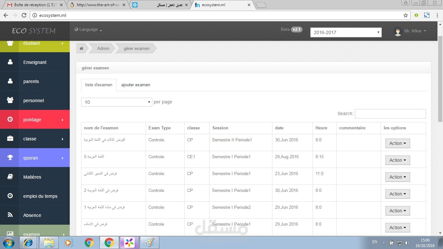
Task: Open the 10 per page dropdown
Action: pos(117,102)
